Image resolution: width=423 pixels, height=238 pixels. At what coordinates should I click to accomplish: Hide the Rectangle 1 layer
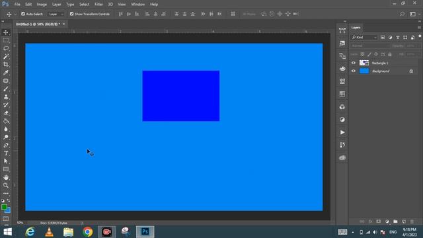[354, 63]
